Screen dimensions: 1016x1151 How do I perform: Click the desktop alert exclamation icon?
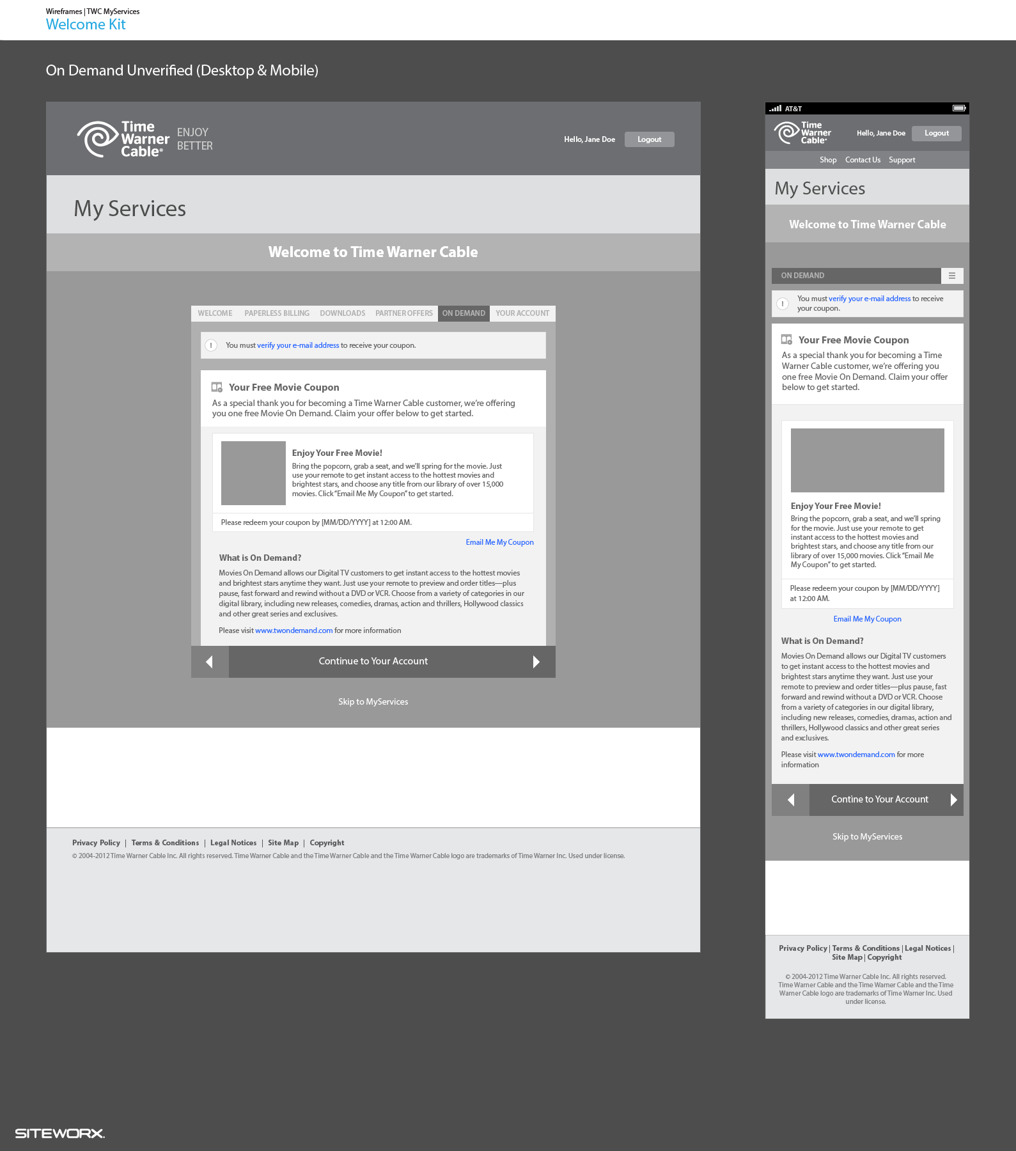click(211, 345)
